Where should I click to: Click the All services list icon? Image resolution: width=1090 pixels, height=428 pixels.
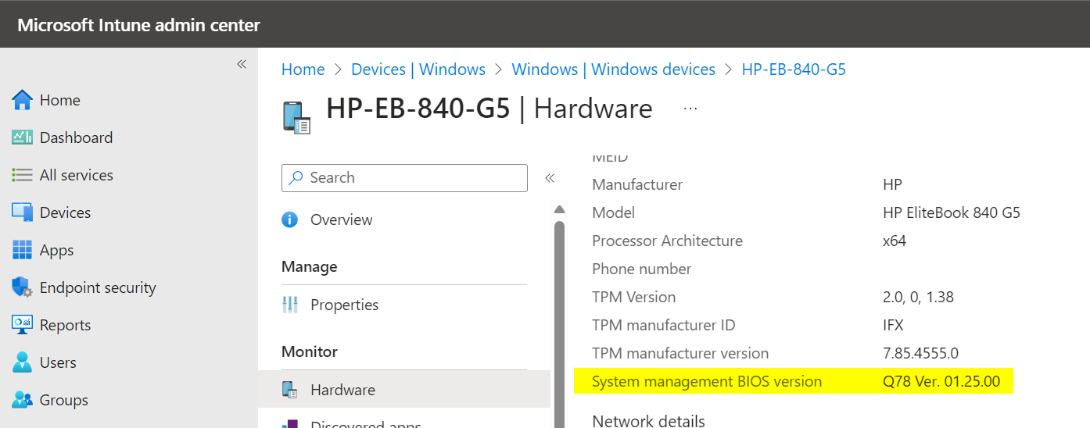(22, 175)
